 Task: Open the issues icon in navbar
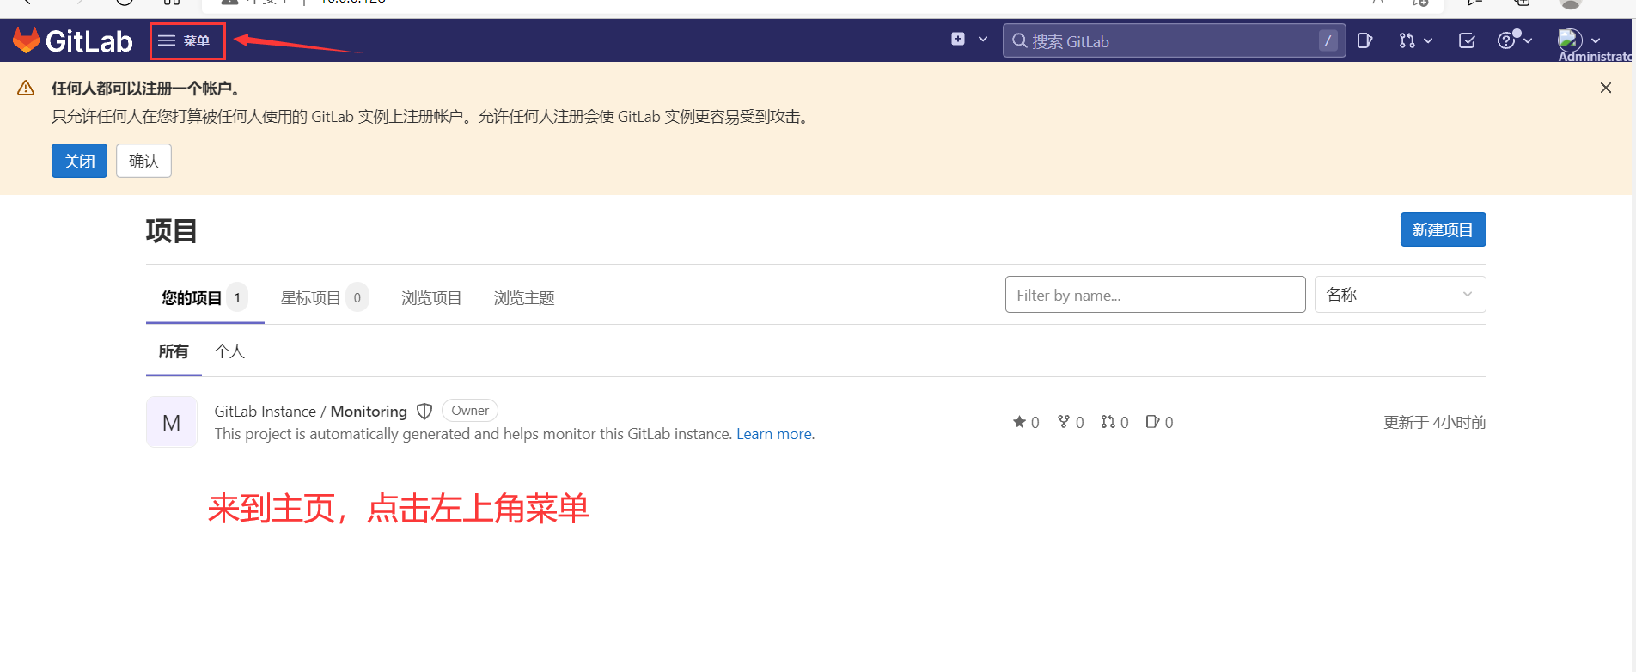[x=1364, y=40]
